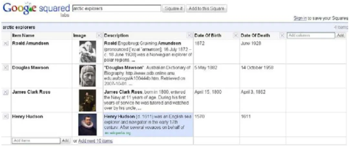Screen dimensions: 349x147
Task: Remove the Roald Amundsen row with its X icon
Action: tap(5, 44)
